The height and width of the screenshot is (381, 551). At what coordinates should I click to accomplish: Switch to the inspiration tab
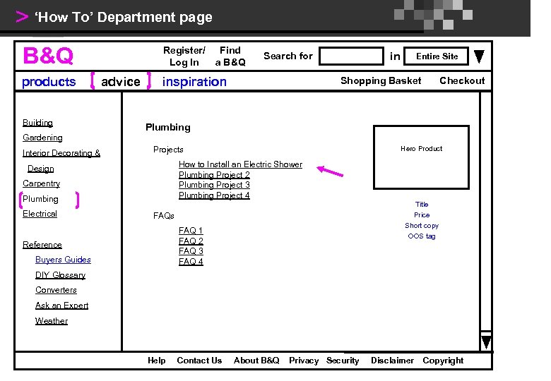pos(194,82)
